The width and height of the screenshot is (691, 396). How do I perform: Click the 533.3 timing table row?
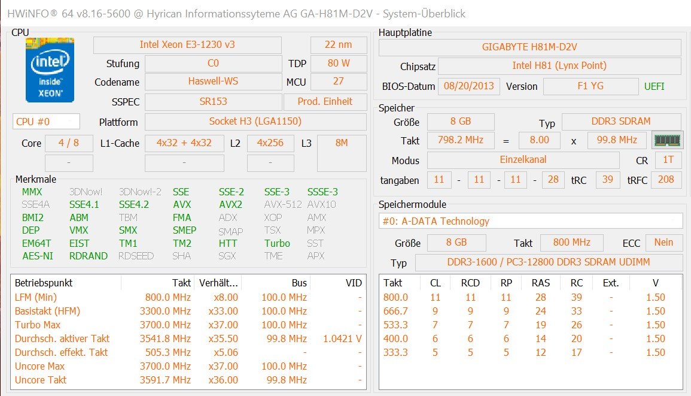531,325
